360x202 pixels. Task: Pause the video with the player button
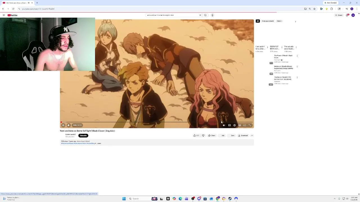coord(63,125)
